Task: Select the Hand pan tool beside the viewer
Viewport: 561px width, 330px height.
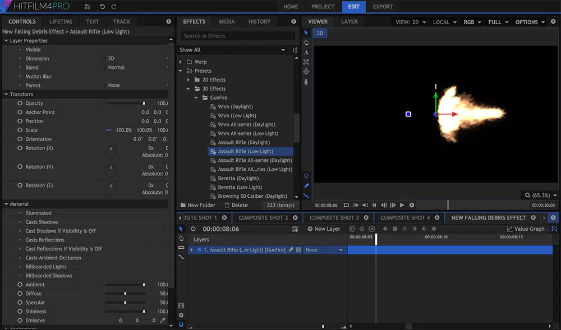Action: pos(306,42)
